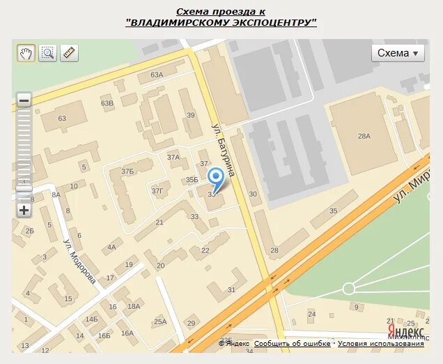Click building number 10
The image size is (443, 364).
coord(74,186)
